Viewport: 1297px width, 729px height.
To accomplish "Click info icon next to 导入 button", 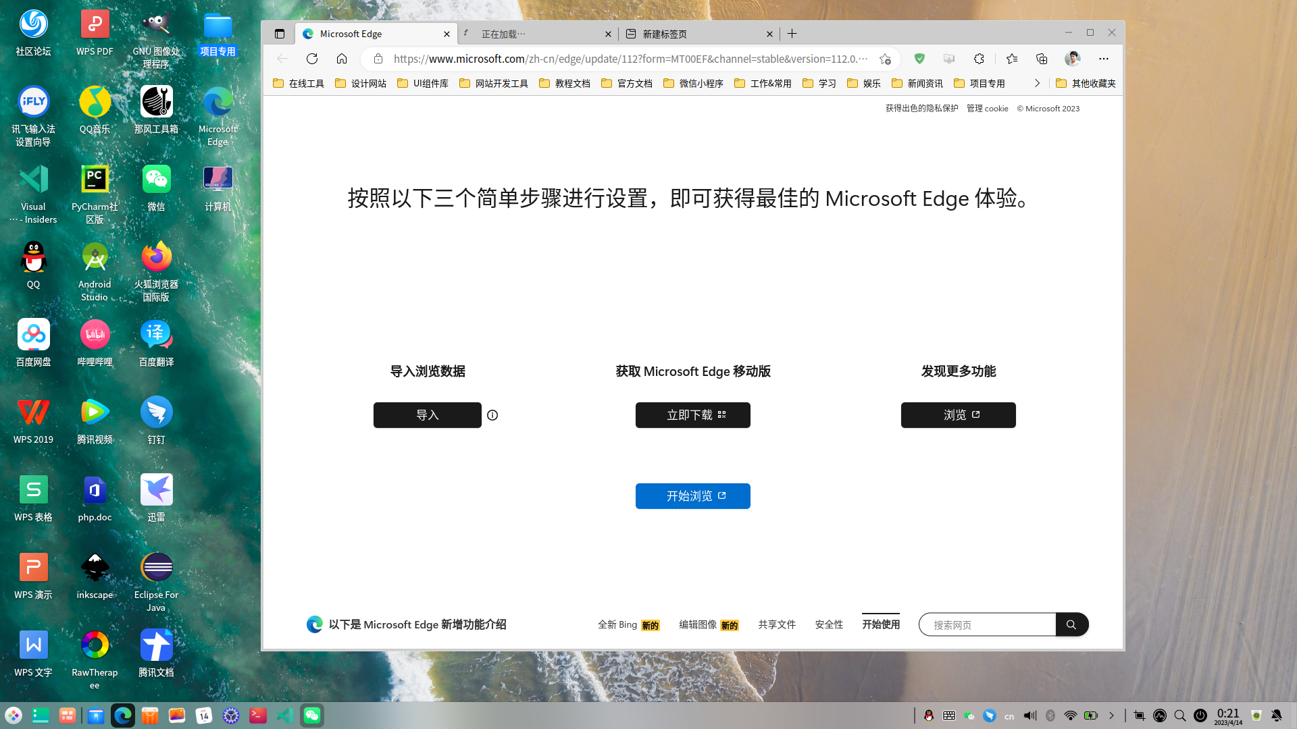I will [x=492, y=415].
